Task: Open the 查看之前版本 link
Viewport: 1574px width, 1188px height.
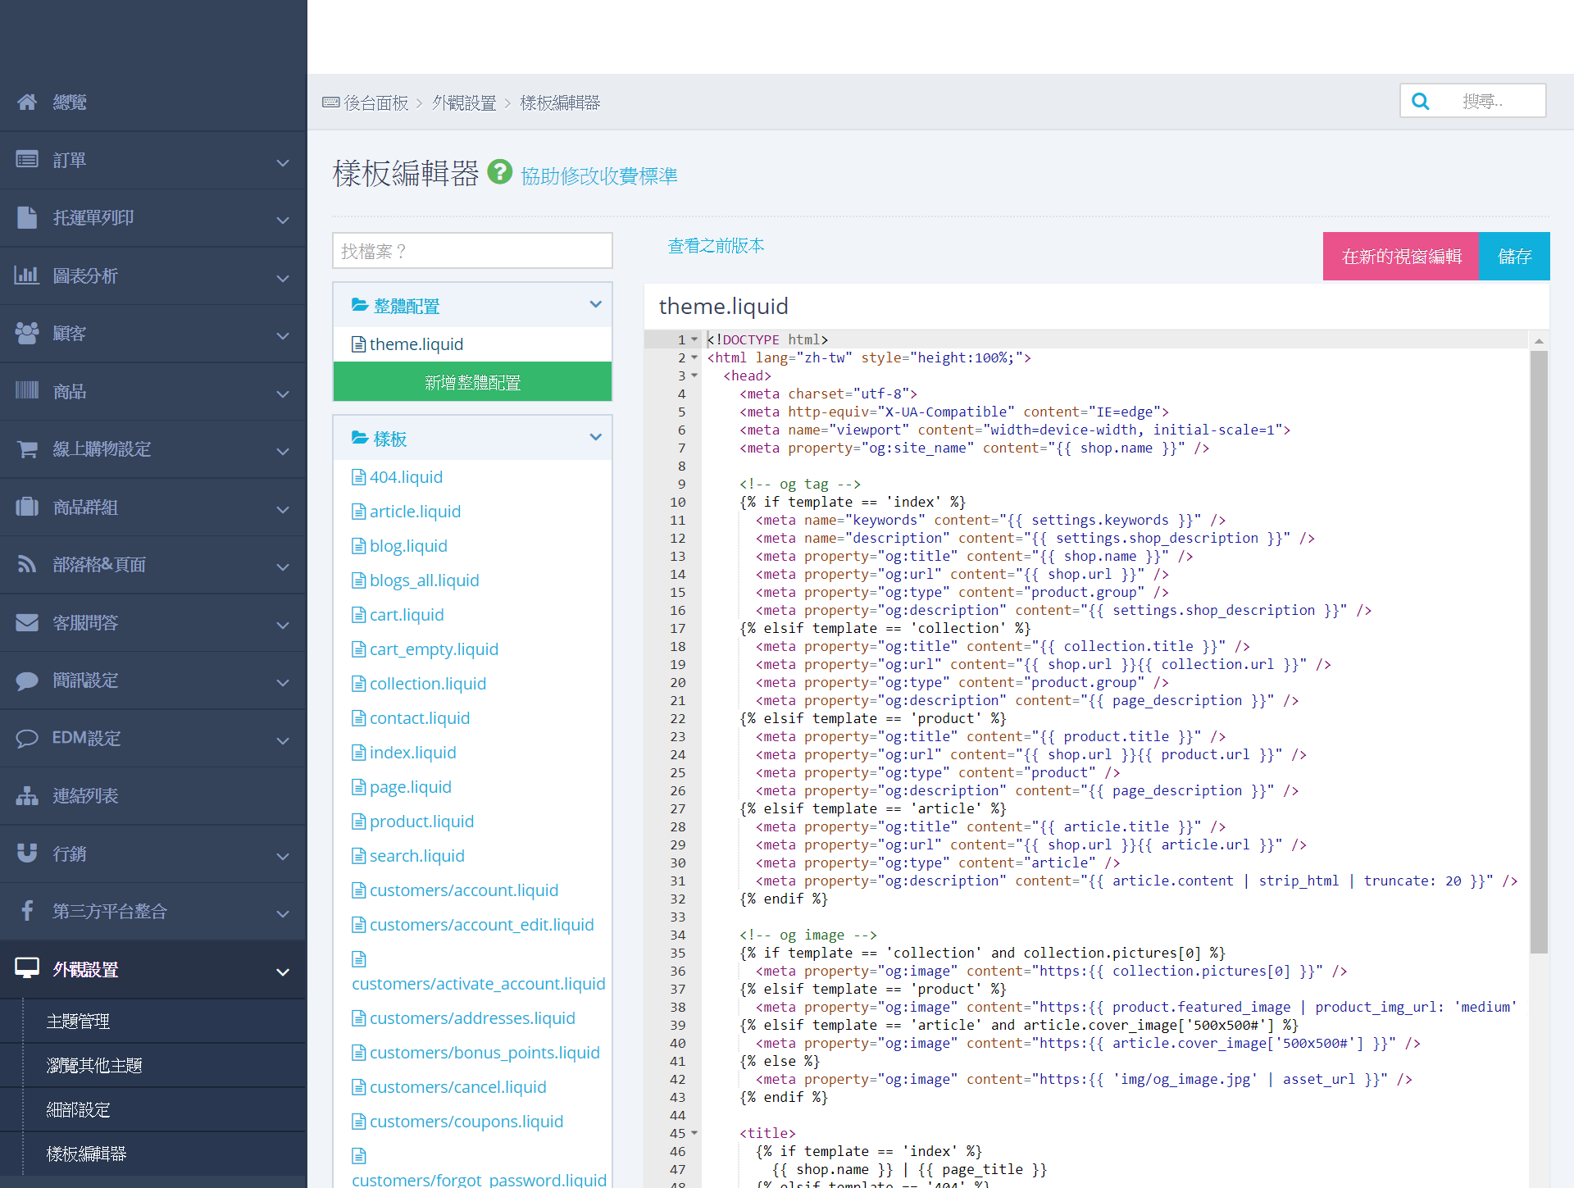Action: coord(716,245)
